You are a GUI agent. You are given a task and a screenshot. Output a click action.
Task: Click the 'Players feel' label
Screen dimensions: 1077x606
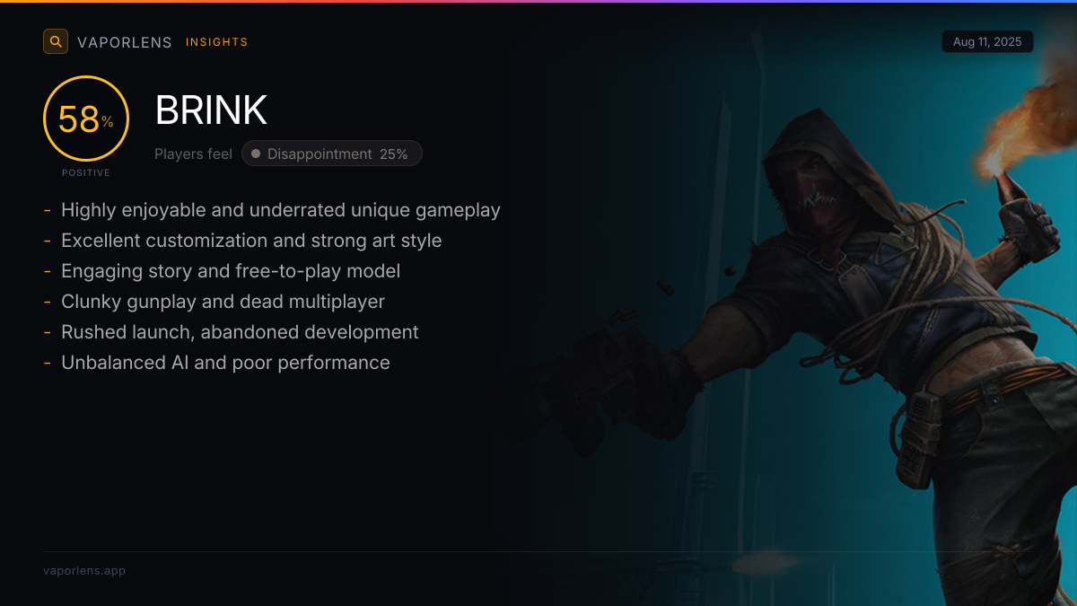pos(193,154)
